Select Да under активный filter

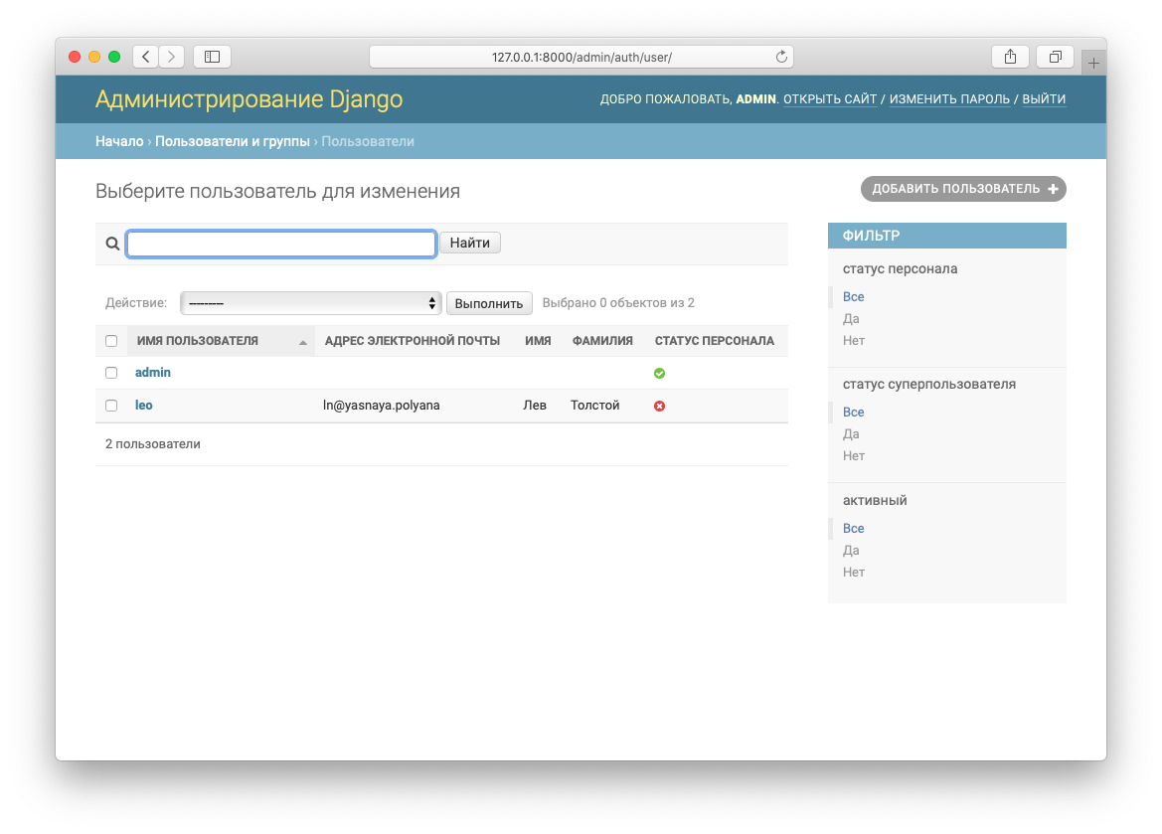point(851,550)
